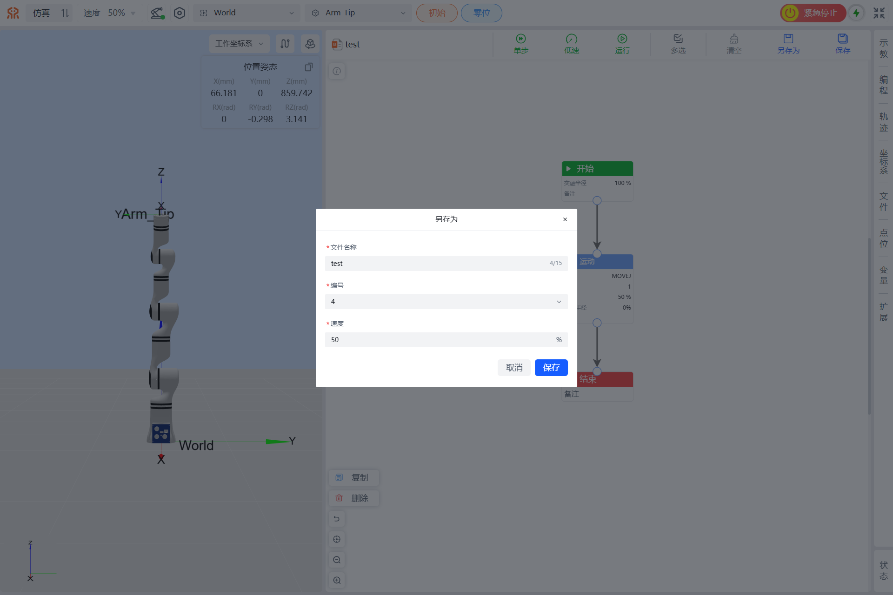This screenshot has width=893, height=595.
Task: Click the low-speed (低速) run icon
Action: [x=571, y=39]
